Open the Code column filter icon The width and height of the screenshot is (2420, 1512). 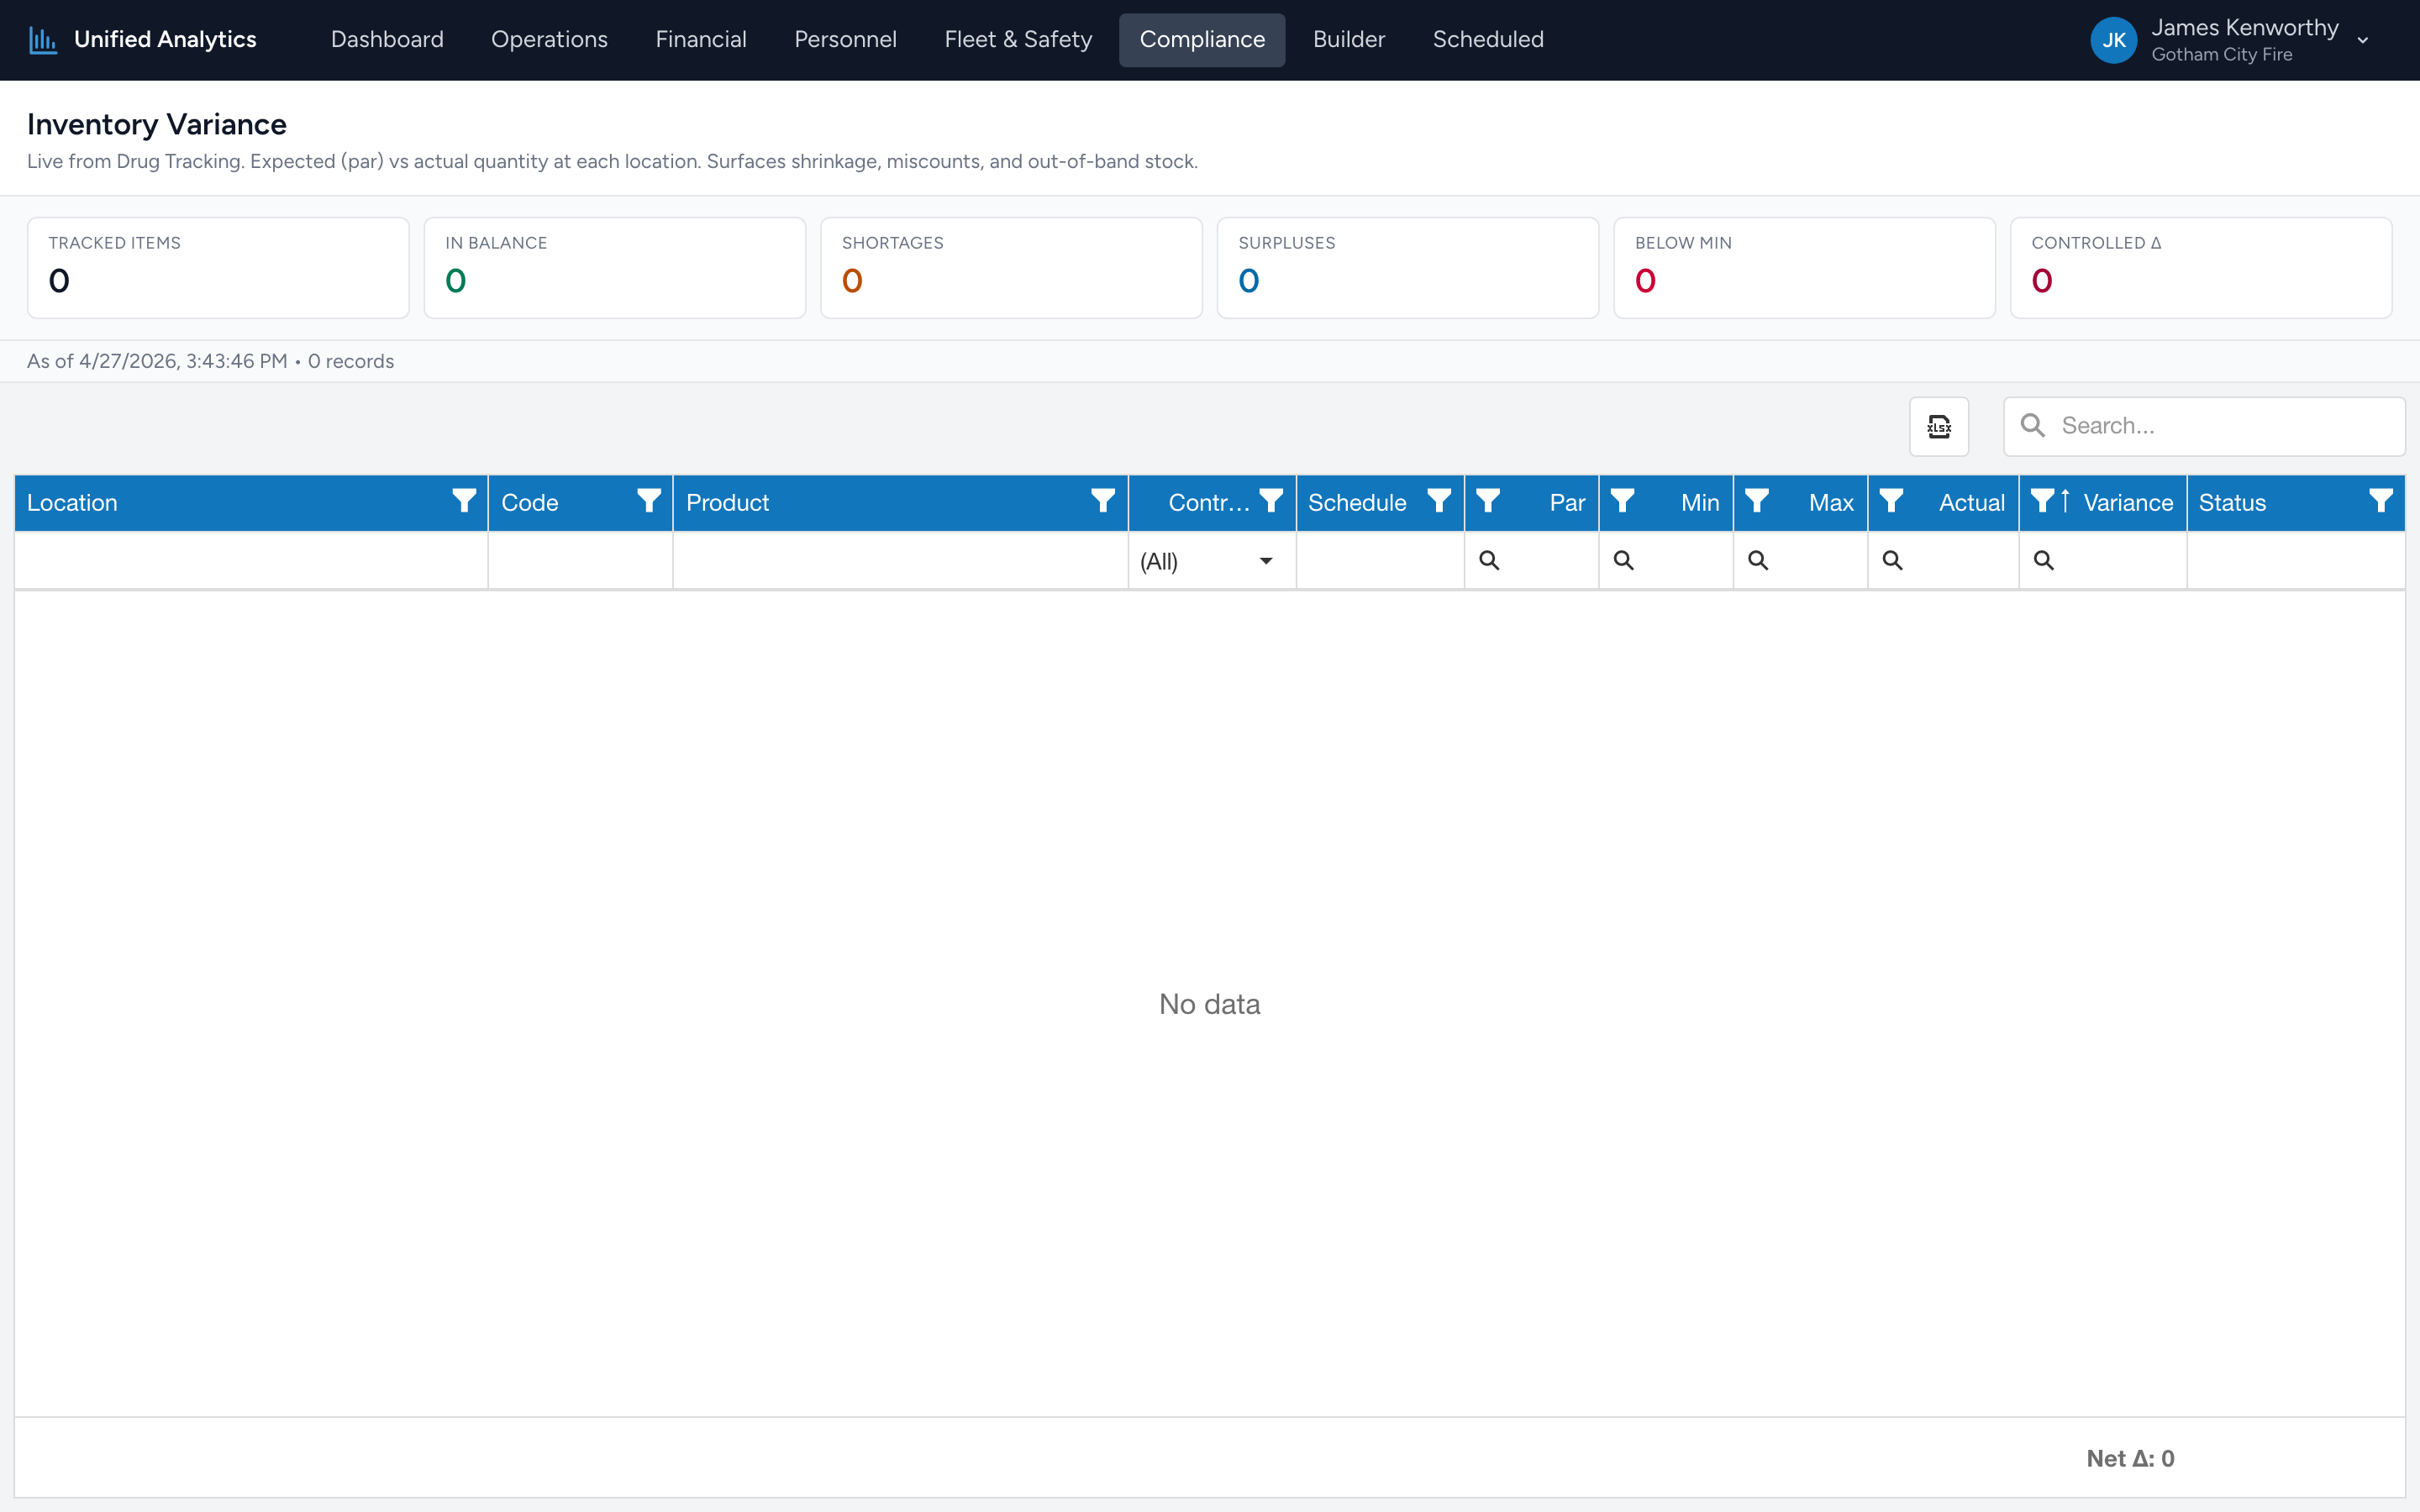click(x=649, y=501)
